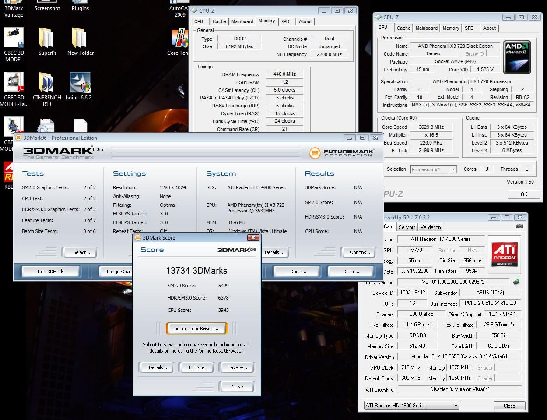This screenshot has width=547, height=420.
Task: Click the Multiplier x 16.5 value
Action: point(431,135)
